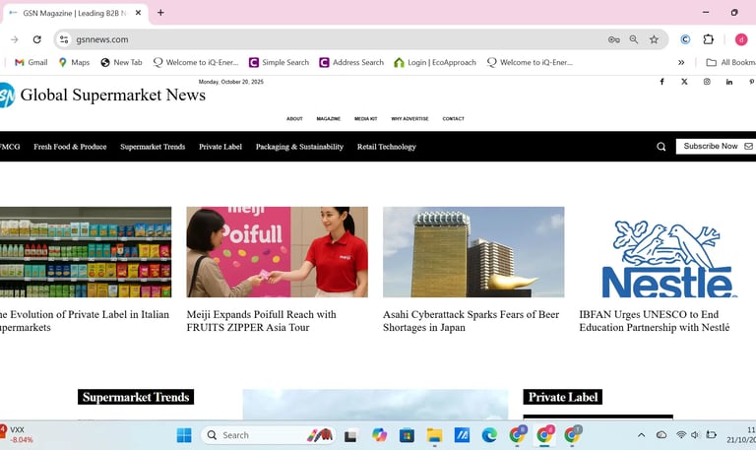Go to Retail Technology category

[386, 147]
